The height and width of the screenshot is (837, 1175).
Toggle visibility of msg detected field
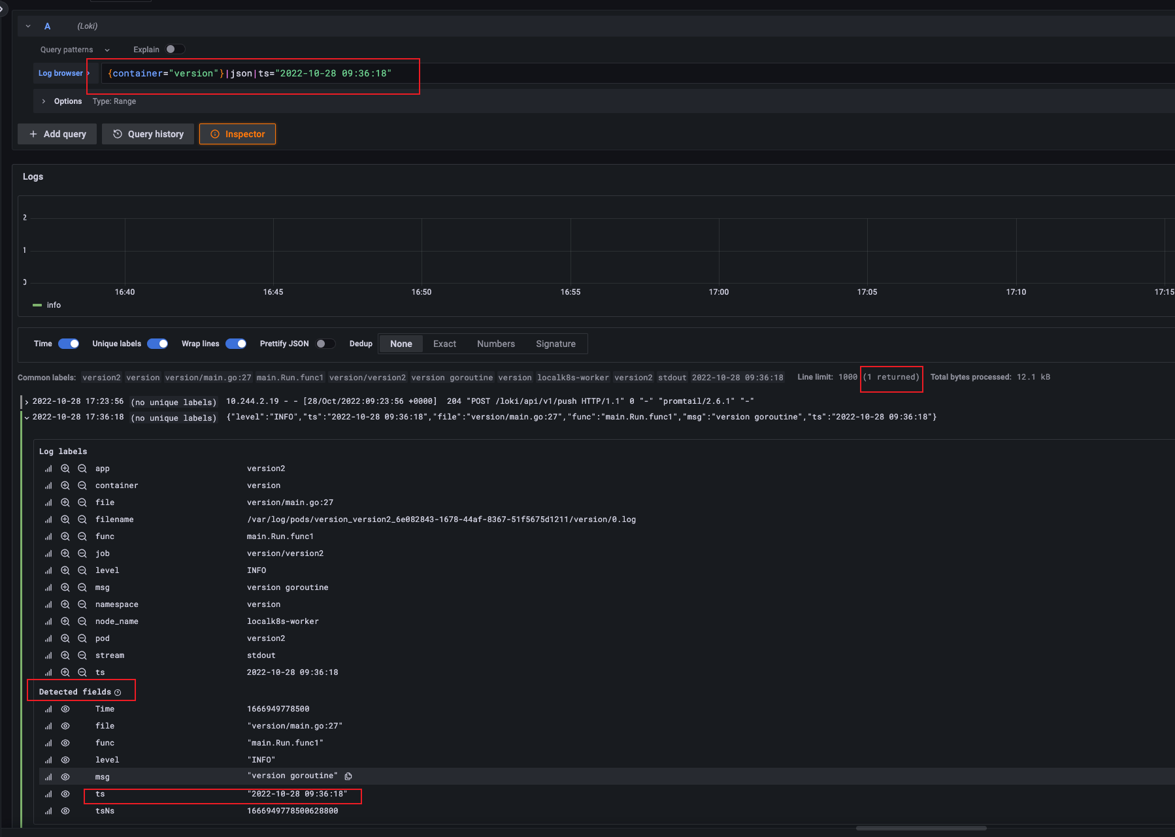(65, 777)
